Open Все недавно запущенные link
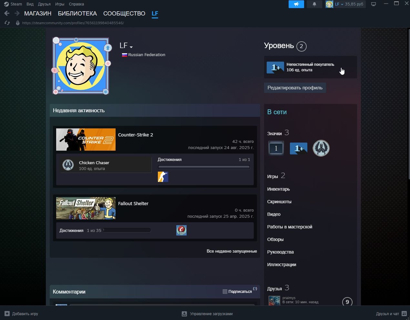Viewport: 410px width, 320px height. 232,251
